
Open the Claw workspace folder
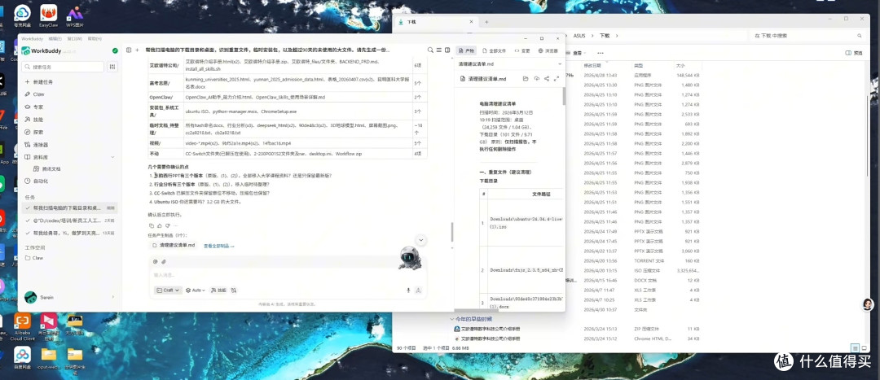(35, 258)
